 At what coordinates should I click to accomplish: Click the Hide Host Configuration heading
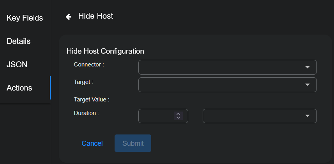[105, 51]
